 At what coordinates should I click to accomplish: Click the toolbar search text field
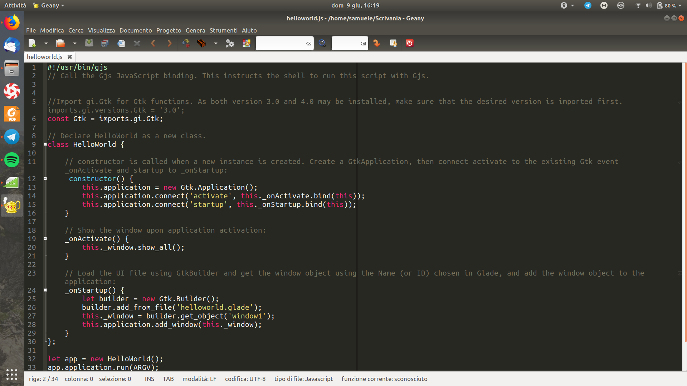pos(281,43)
